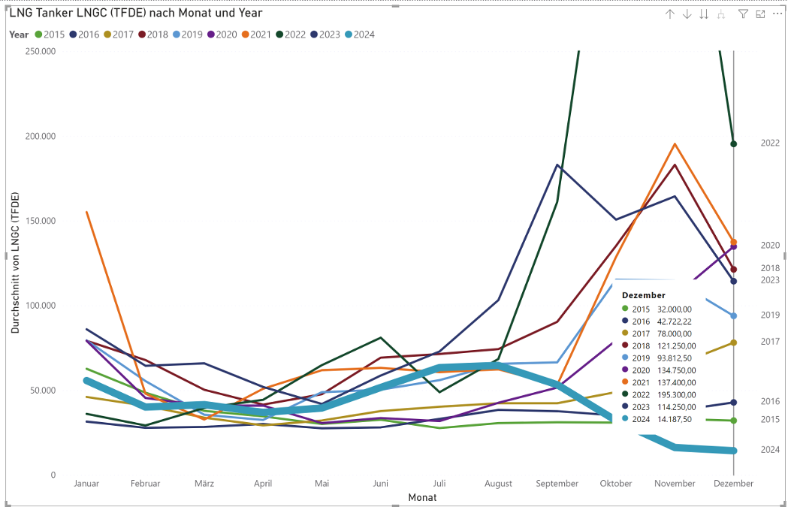Select 2019 in the chart legend
The height and width of the screenshot is (507, 788).
(x=187, y=35)
